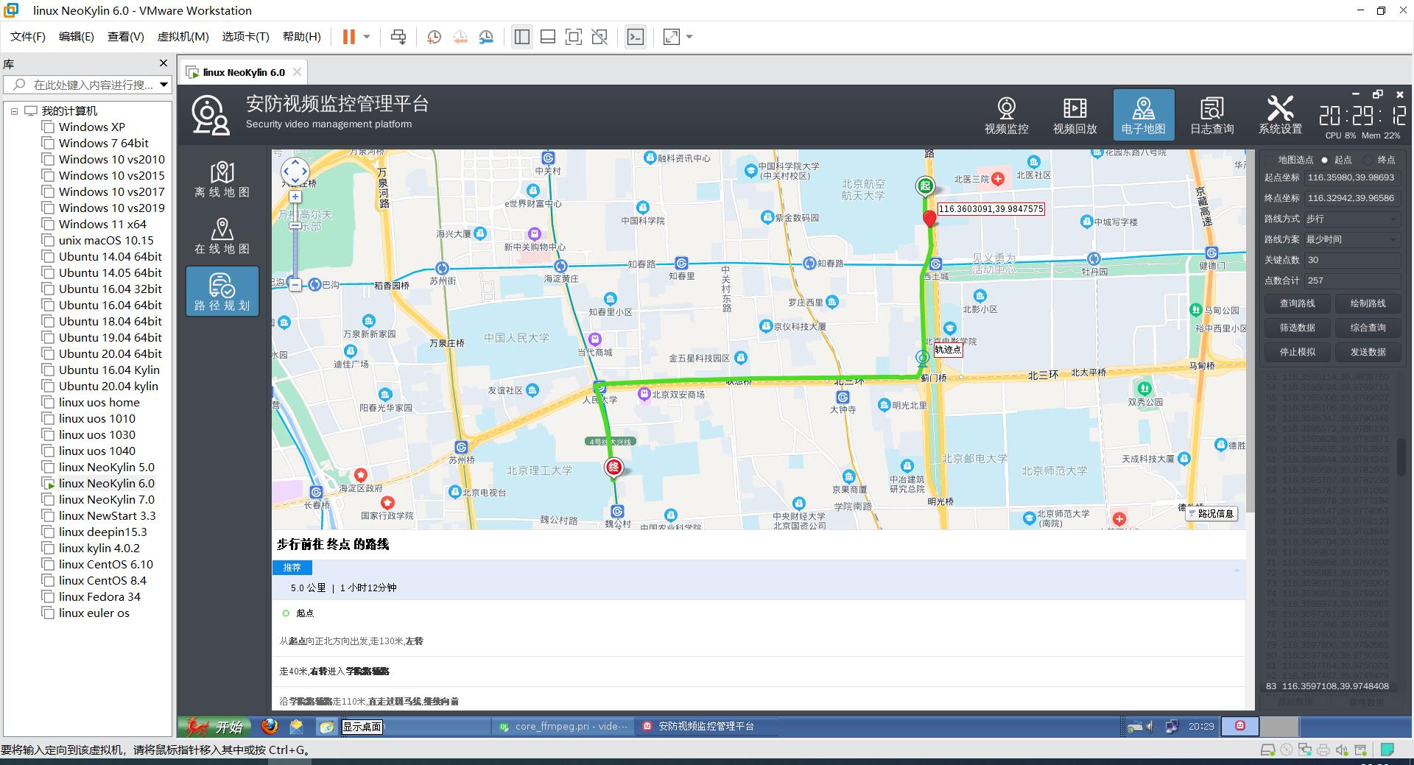Click the 综合查询 combined query button
The width and height of the screenshot is (1414, 765).
[x=1368, y=328]
